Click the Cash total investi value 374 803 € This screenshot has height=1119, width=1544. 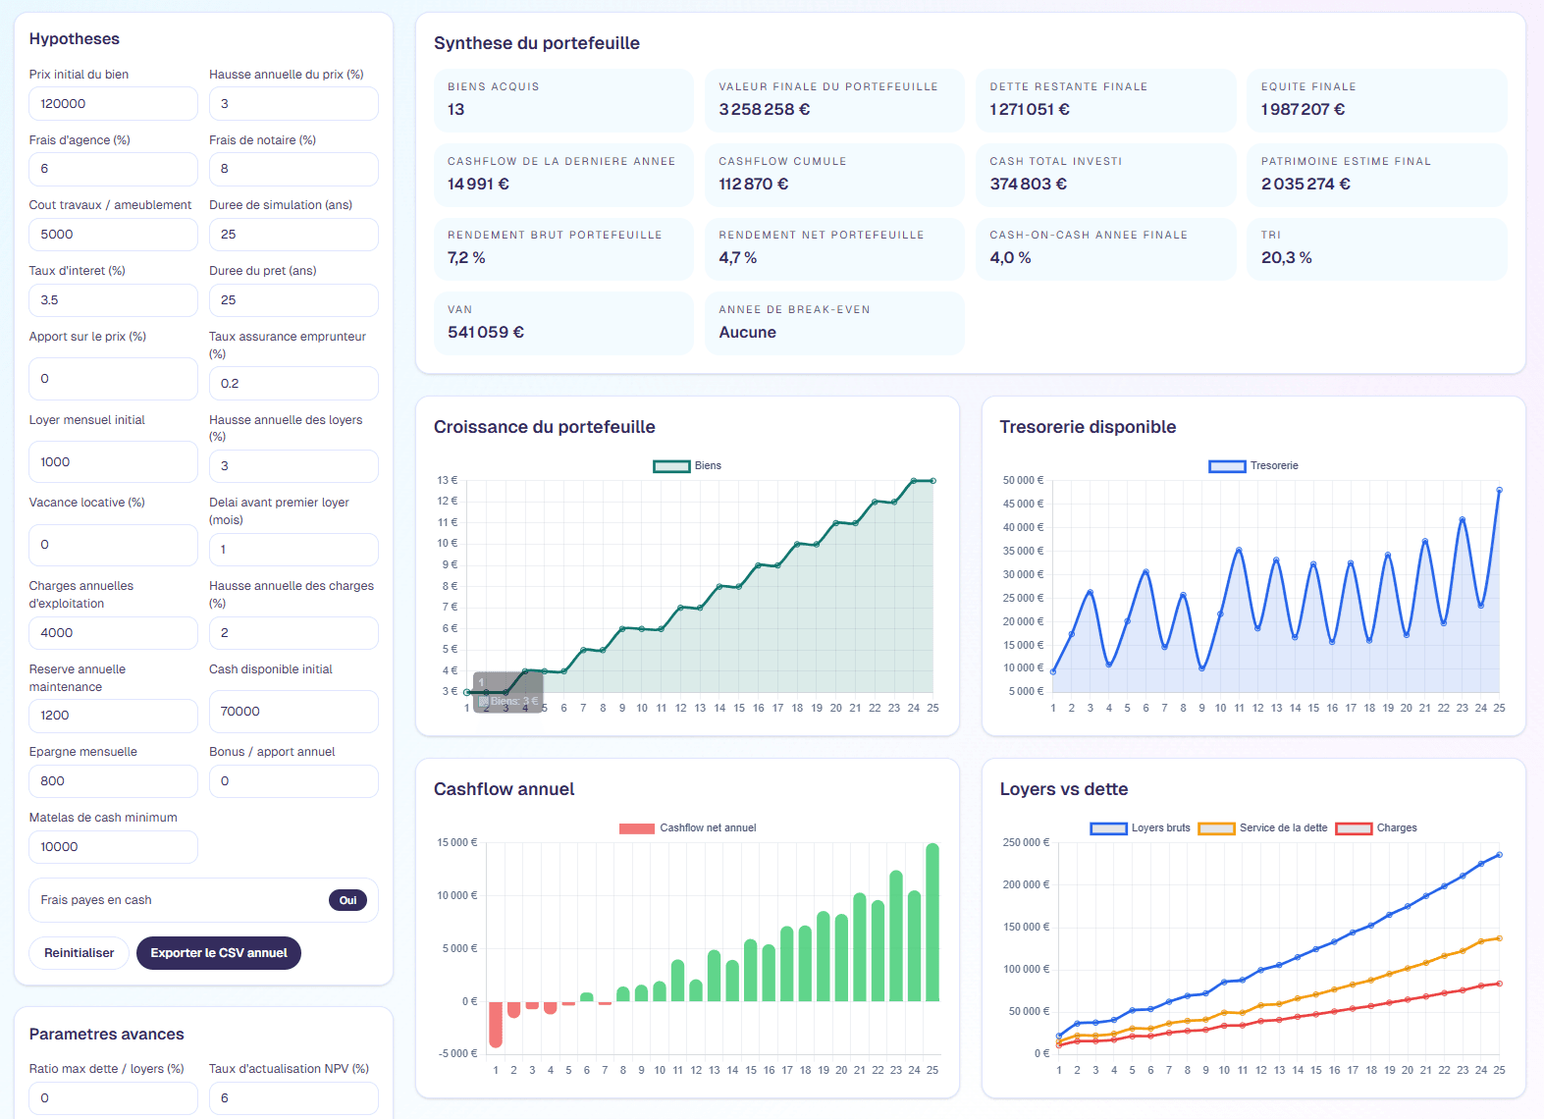point(1028,185)
